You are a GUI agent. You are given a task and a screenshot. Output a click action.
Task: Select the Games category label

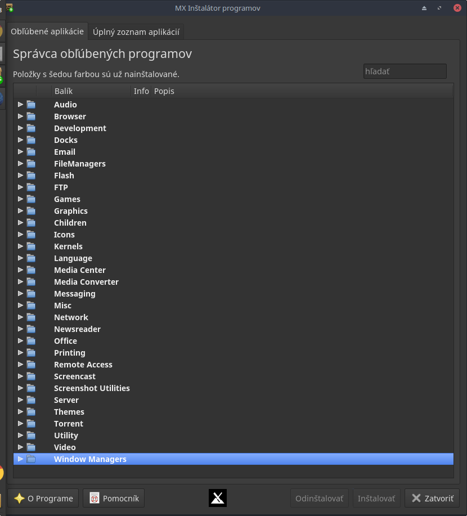click(67, 199)
